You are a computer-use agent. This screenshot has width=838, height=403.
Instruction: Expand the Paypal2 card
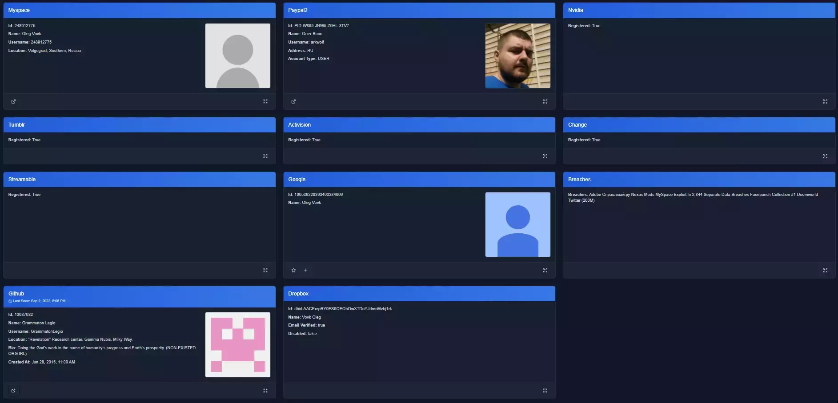click(x=545, y=101)
